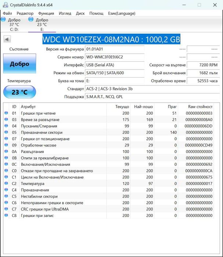The height and width of the screenshot is (257, 223).
Task: Click the 1682 пъти power-on count field
Action: [x=203, y=73]
